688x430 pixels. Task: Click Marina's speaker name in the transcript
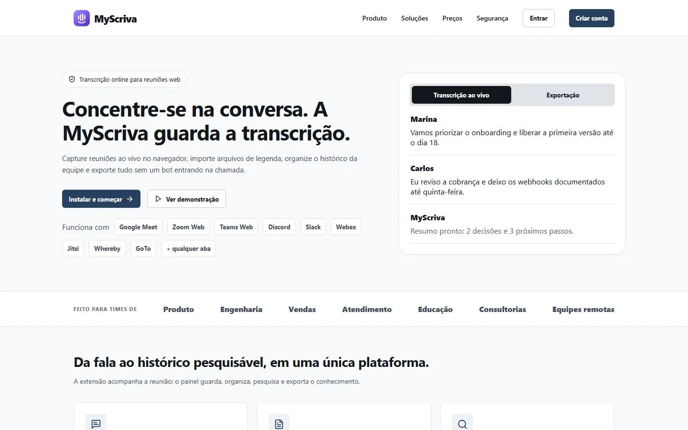[424, 119]
